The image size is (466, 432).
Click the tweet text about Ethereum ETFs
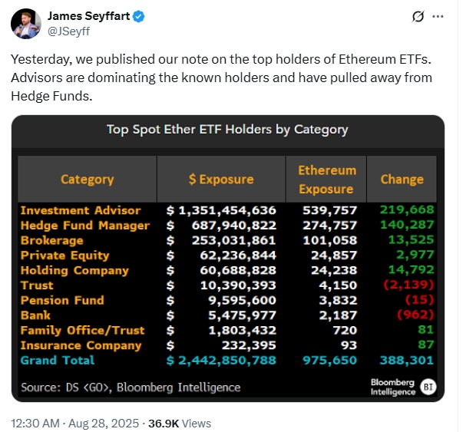[x=221, y=77]
